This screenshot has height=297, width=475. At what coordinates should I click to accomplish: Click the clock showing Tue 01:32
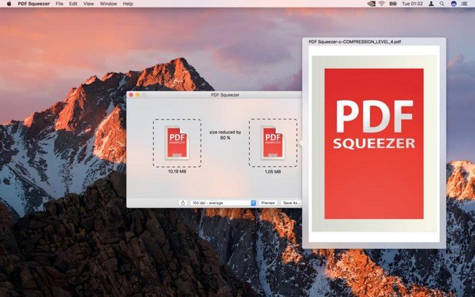(412, 4)
